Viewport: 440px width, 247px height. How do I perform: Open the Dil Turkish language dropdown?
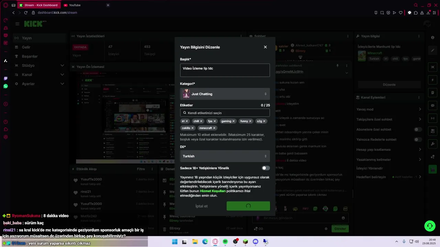click(225, 156)
